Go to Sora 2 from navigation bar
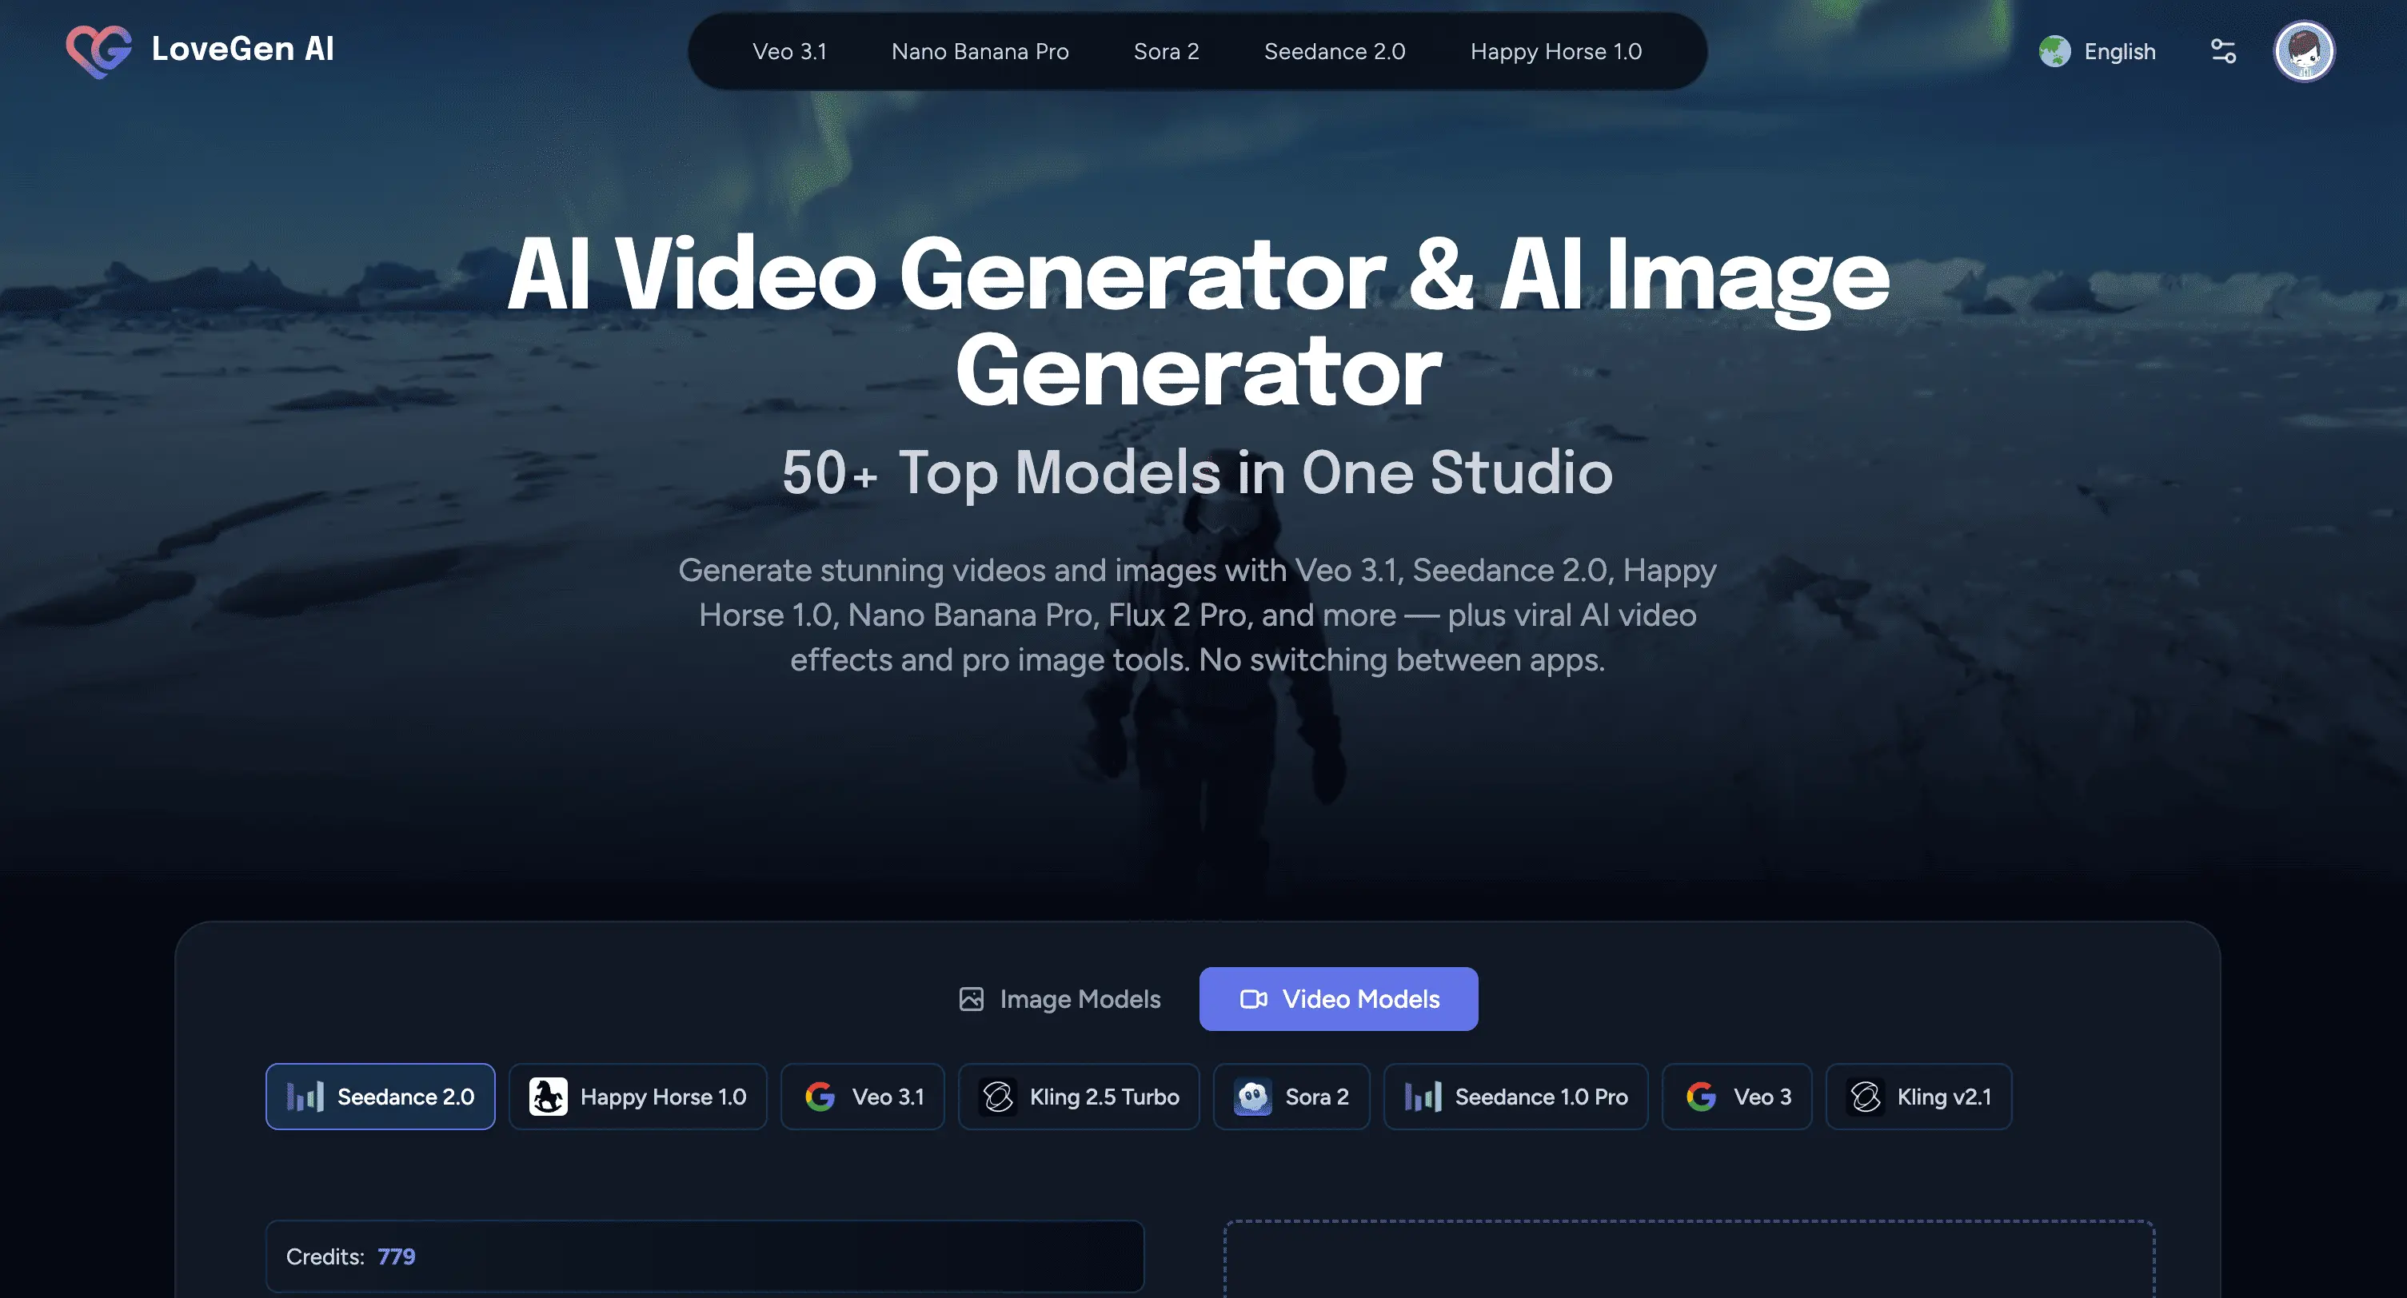Image resolution: width=2407 pixels, height=1298 pixels. click(1165, 51)
